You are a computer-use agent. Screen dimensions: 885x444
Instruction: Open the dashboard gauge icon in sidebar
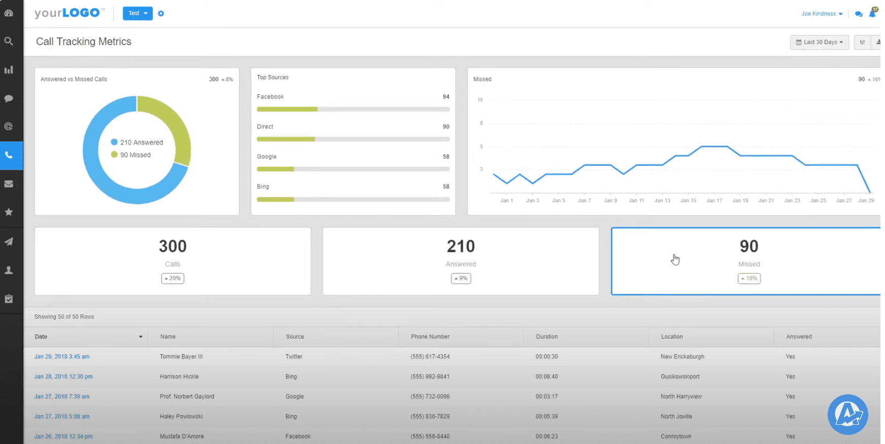(9, 13)
